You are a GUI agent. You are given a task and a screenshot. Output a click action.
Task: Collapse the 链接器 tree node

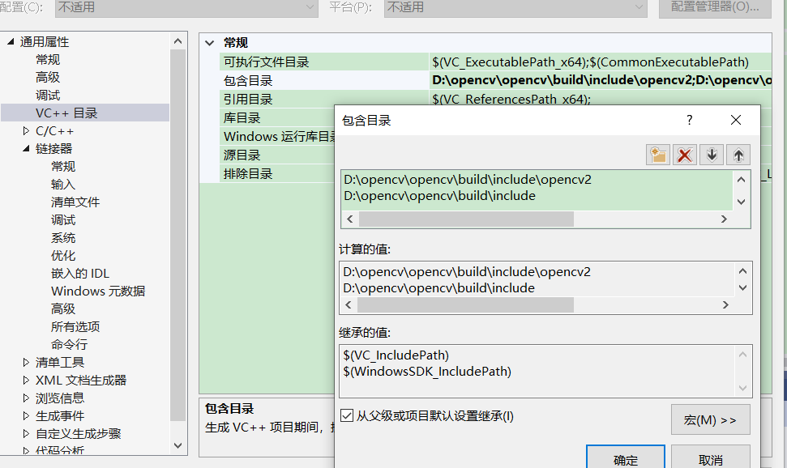[26, 148]
